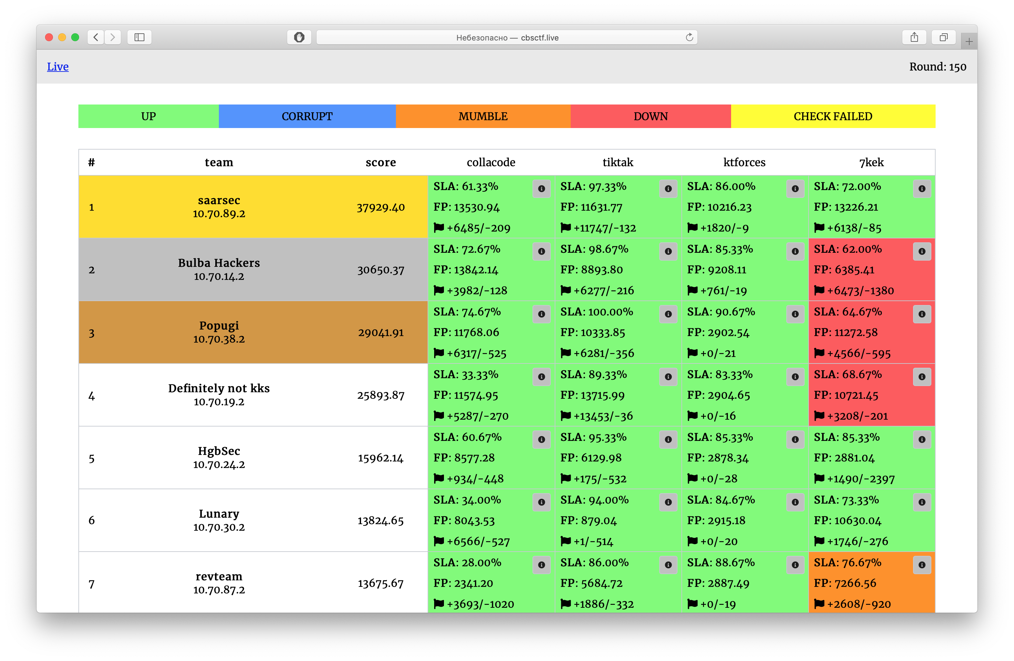Go back with the browser back arrow
This screenshot has height=661, width=1014.
(x=96, y=38)
